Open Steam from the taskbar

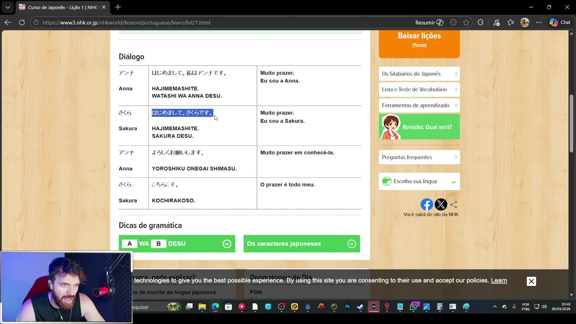tap(360, 307)
